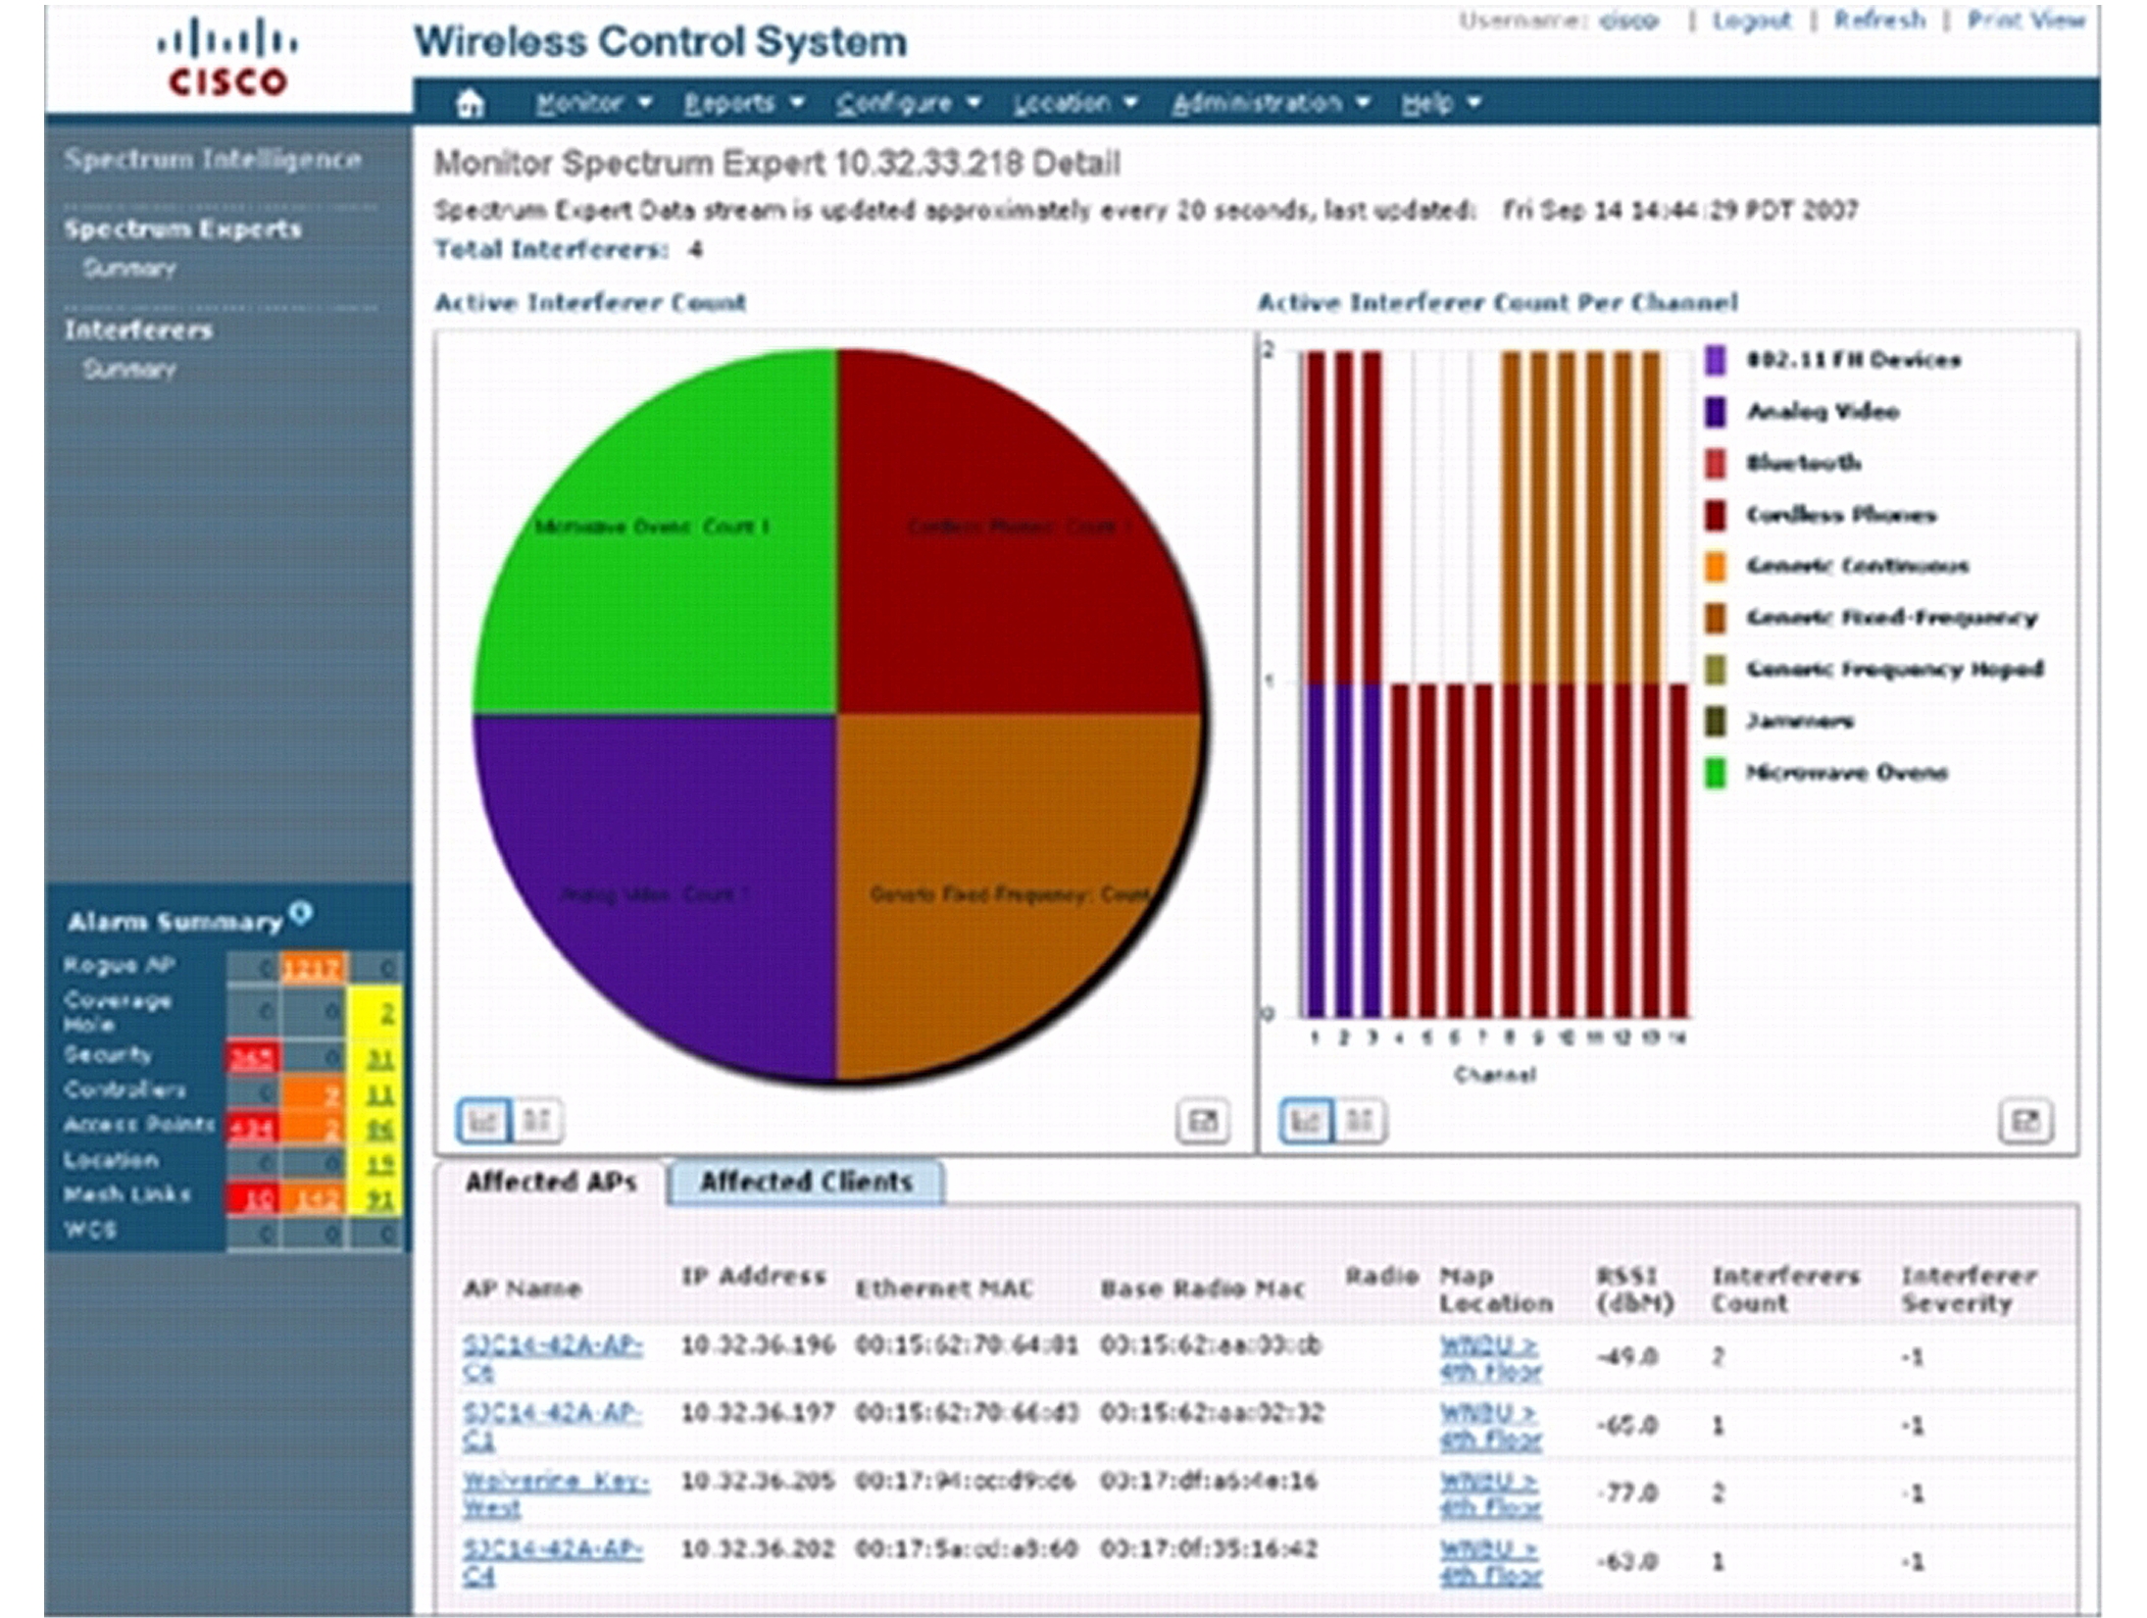The image size is (2147, 1618).
Task: Click the Microwave Ovens legend swatch
Action: (1716, 773)
